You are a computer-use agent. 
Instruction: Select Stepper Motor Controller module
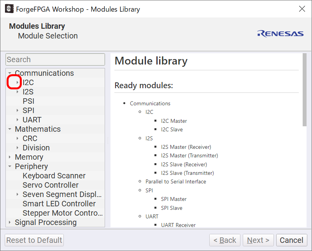[x=62, y=213]
